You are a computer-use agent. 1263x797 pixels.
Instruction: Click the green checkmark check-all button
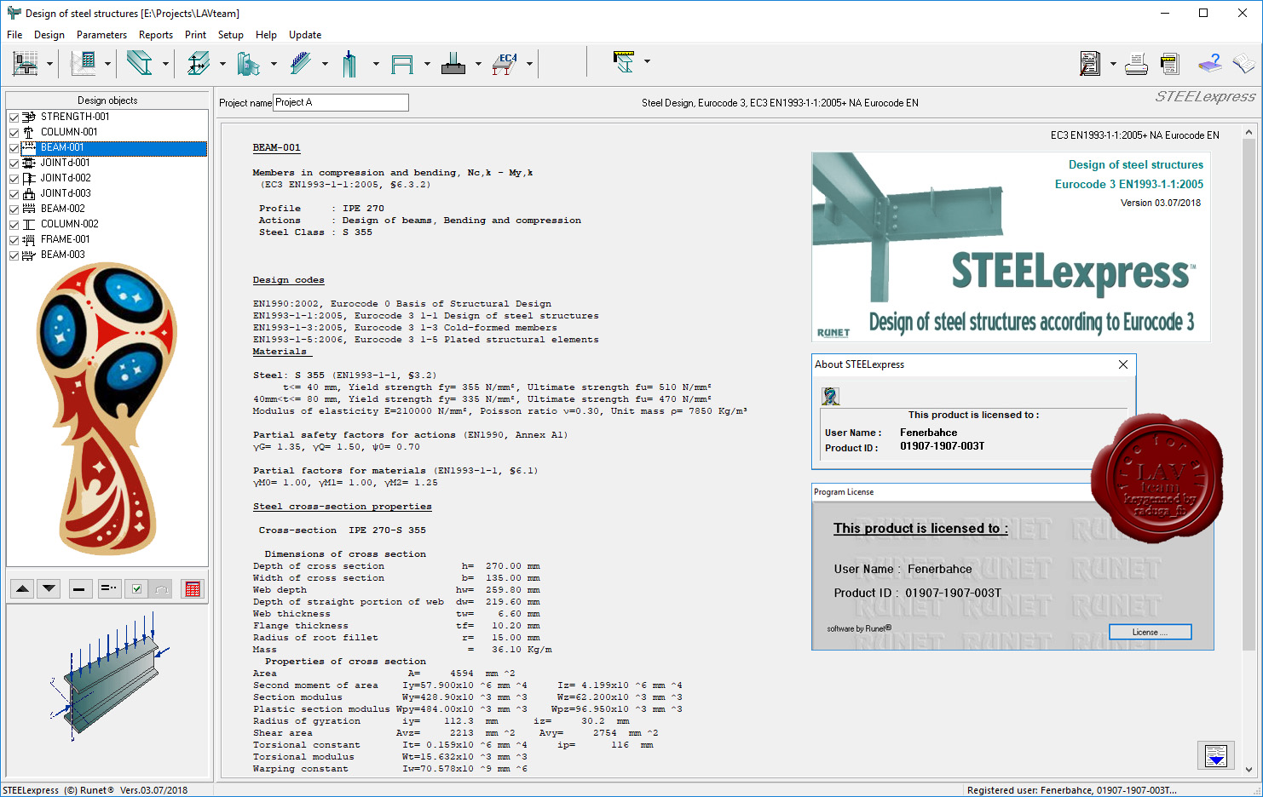[x=136, y=588]
